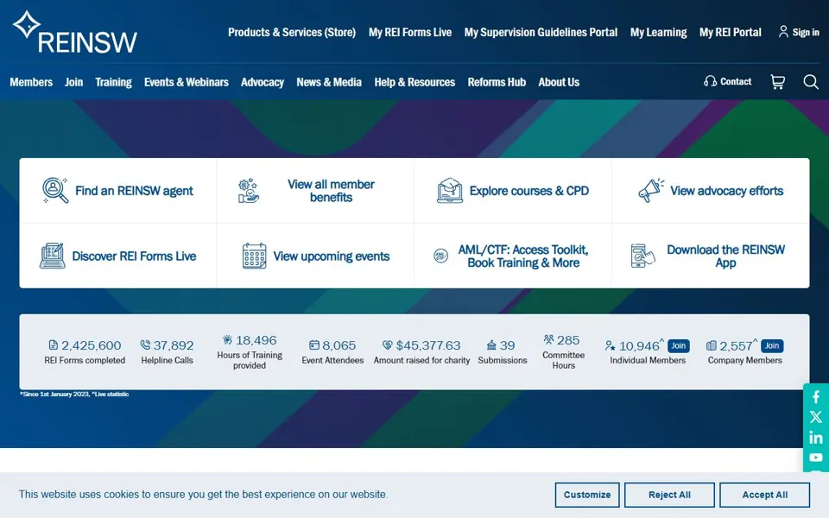Viewport: 829px width, 518px height.
Task: Click the Find an REINSW agent icon
Action: [x=55, y=190]
